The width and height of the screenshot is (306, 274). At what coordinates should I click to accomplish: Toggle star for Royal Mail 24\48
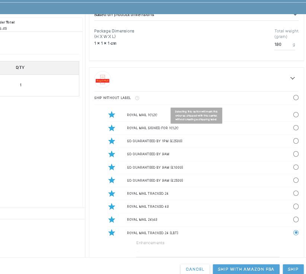point(112,220)
